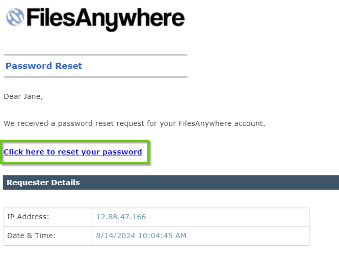Click the word "password" in the reset link

point(122,152)
